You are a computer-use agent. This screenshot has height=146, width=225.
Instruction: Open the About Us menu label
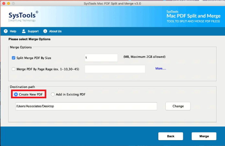coord(55,31)
